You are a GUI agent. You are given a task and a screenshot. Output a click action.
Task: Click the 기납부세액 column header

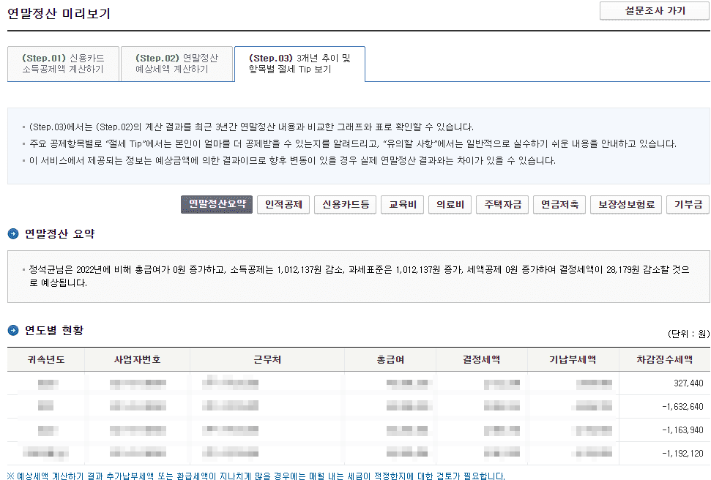click(x=573, y=360)
